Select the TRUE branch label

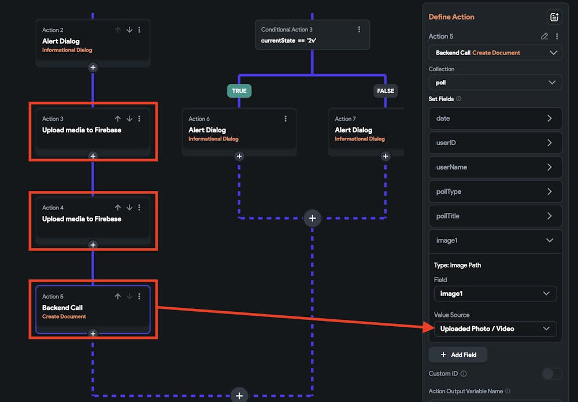point(239,91)
